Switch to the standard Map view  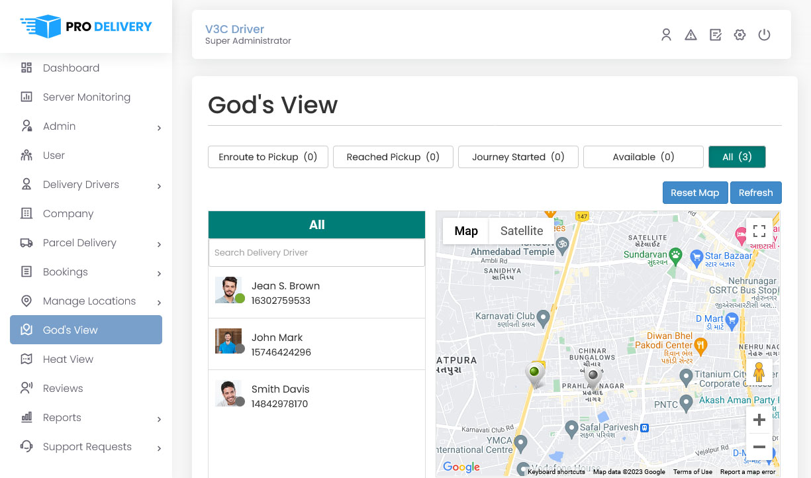pos(466,231)
